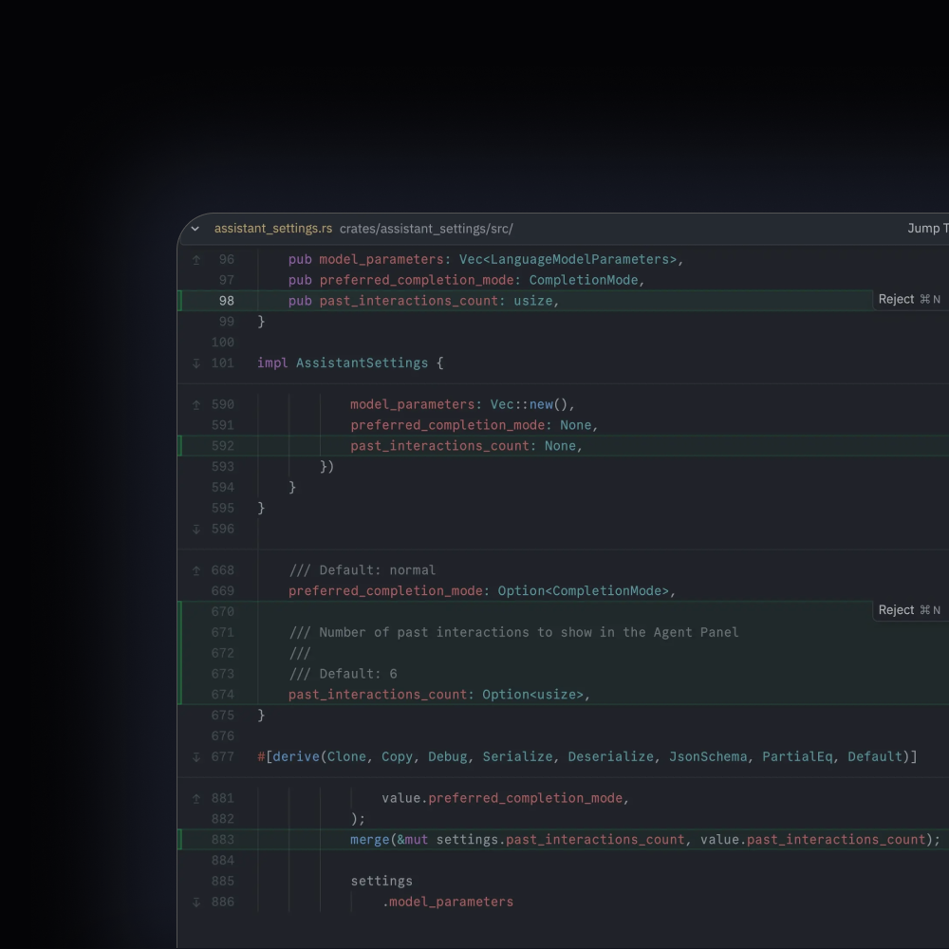Show more context above line 668

click(x=196, y=570)
